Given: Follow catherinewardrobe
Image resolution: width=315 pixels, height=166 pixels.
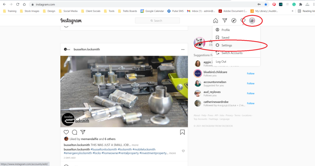Looking at the screenshot, I should click(x=250, y=103).
